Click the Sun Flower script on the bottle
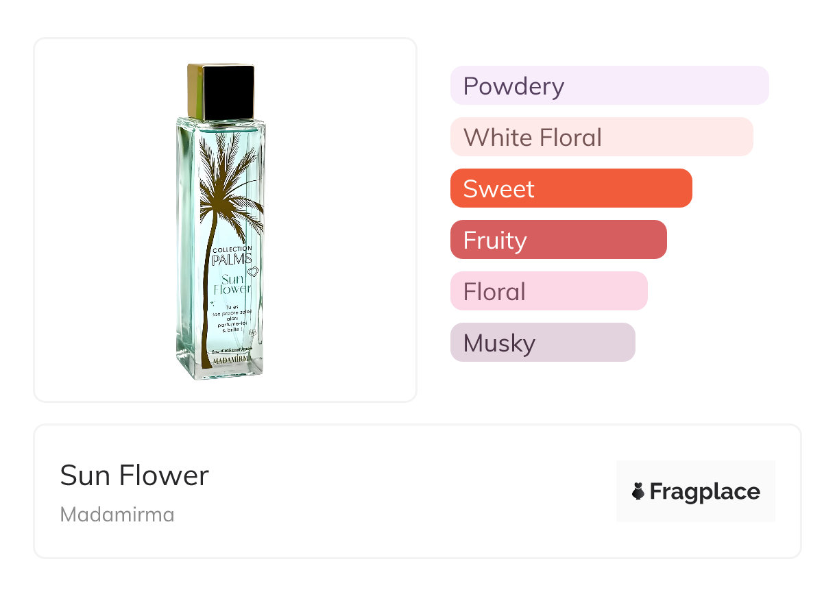835x592 pixels. tap(232, 284)
